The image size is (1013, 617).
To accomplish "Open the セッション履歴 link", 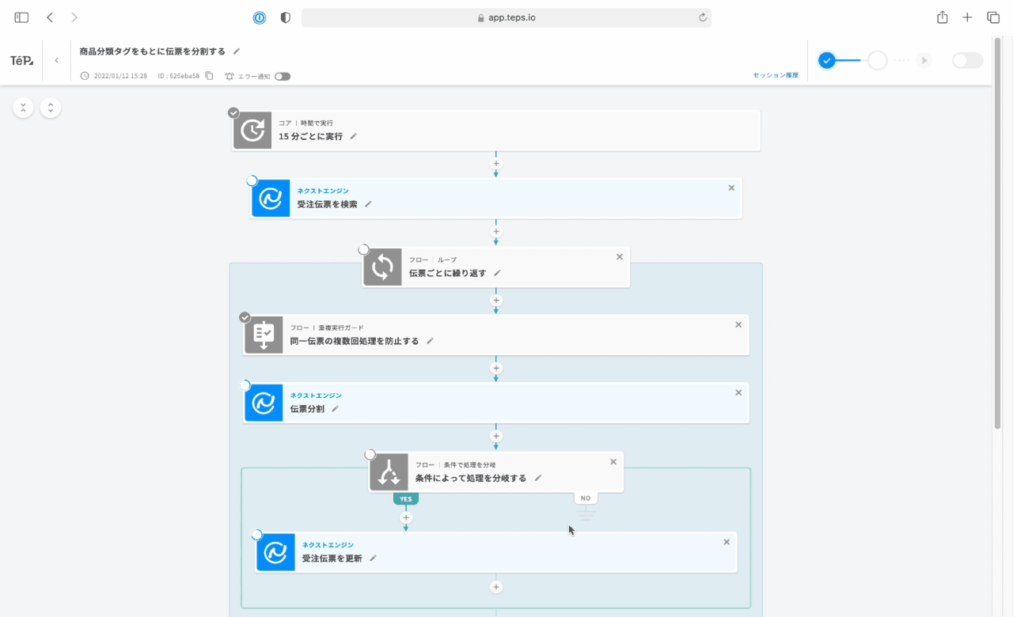I will point(775,75).
